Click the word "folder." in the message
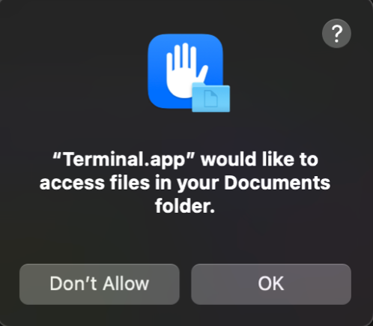This screenshot has height=326, width=373. tap(185, 206)
